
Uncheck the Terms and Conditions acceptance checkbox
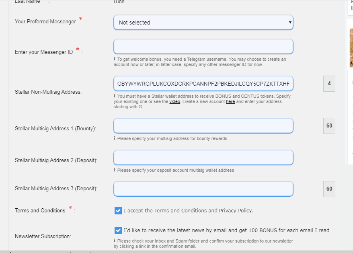118,210
